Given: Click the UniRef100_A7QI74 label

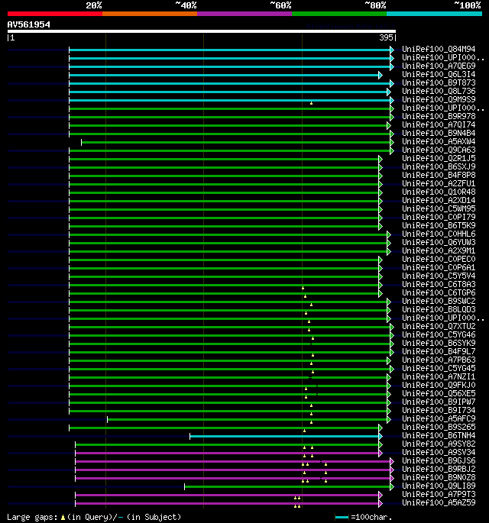Looking at the screenshot, I should tap(439, 124).
